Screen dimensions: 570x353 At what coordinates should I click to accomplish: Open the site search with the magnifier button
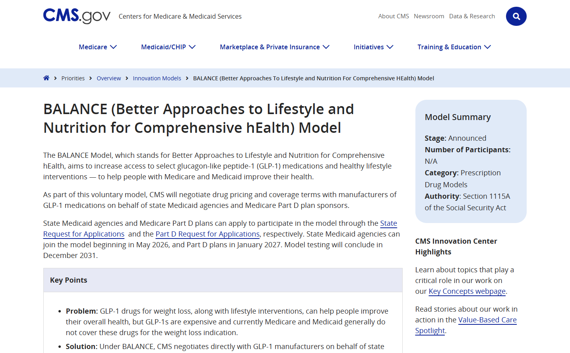click(516, 16)
